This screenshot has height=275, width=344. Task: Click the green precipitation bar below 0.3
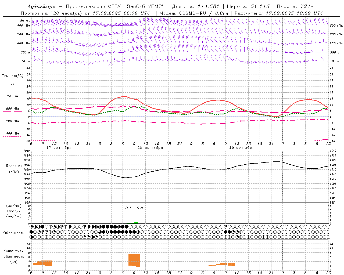click(x=136, y=223)
